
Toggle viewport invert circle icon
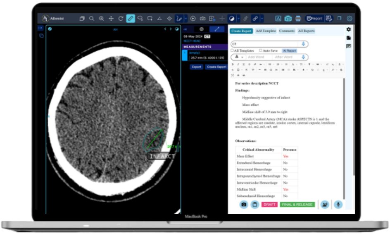[176, 29]
